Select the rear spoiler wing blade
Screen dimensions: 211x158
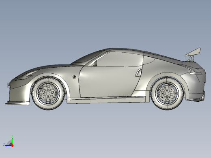click(193, 52)
